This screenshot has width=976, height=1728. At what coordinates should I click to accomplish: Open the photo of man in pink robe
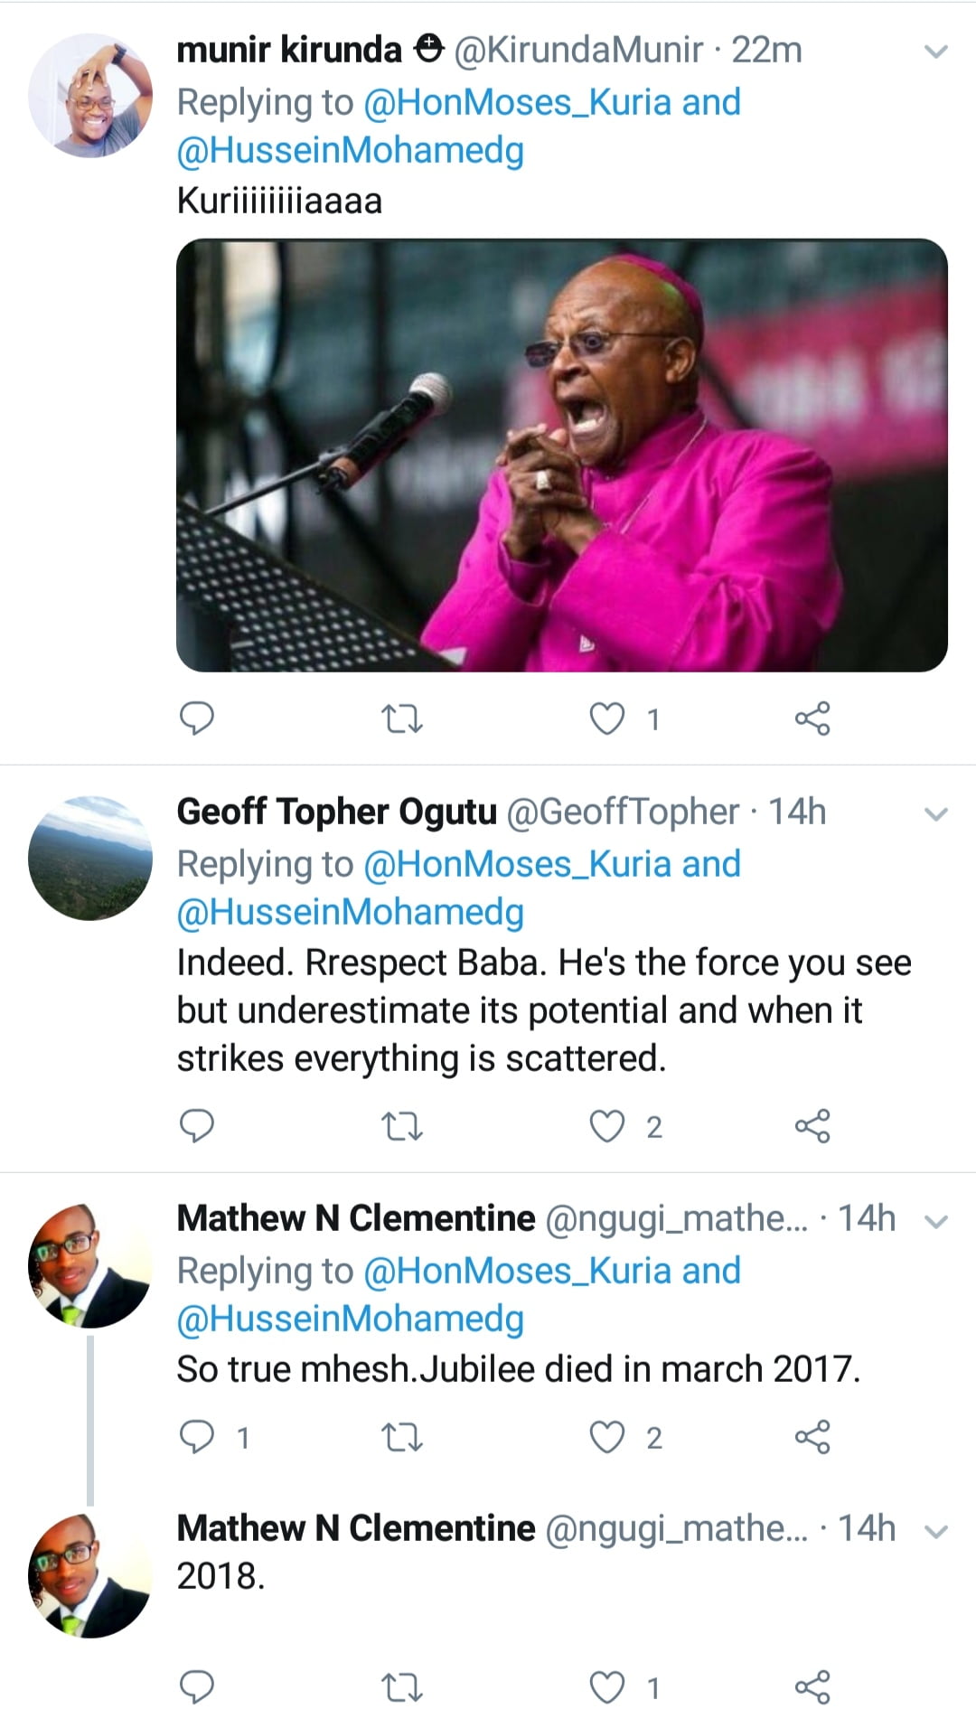pyautogui.click(x=561, y=455)
